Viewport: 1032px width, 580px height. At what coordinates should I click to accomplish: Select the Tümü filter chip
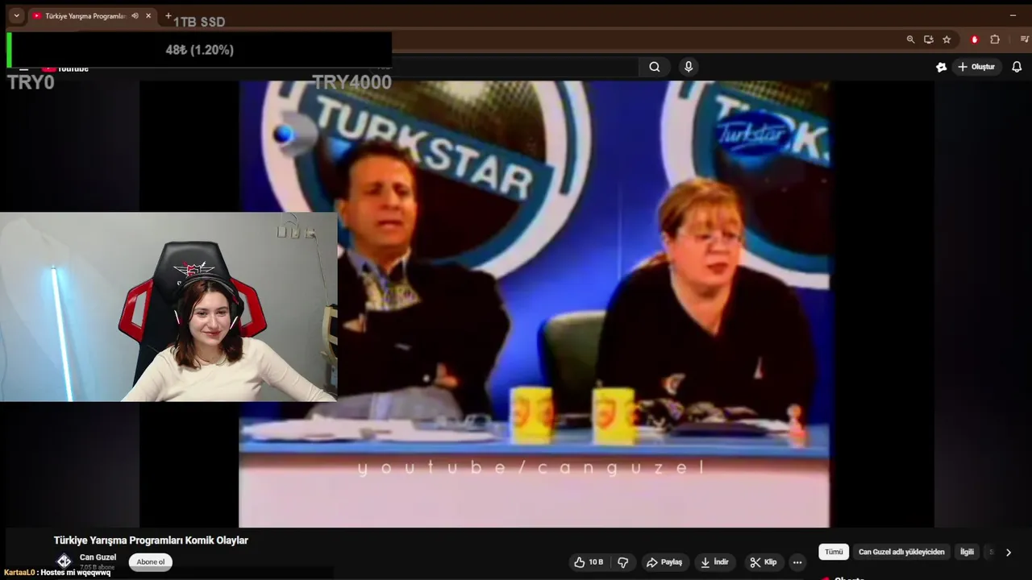[834, 552]
